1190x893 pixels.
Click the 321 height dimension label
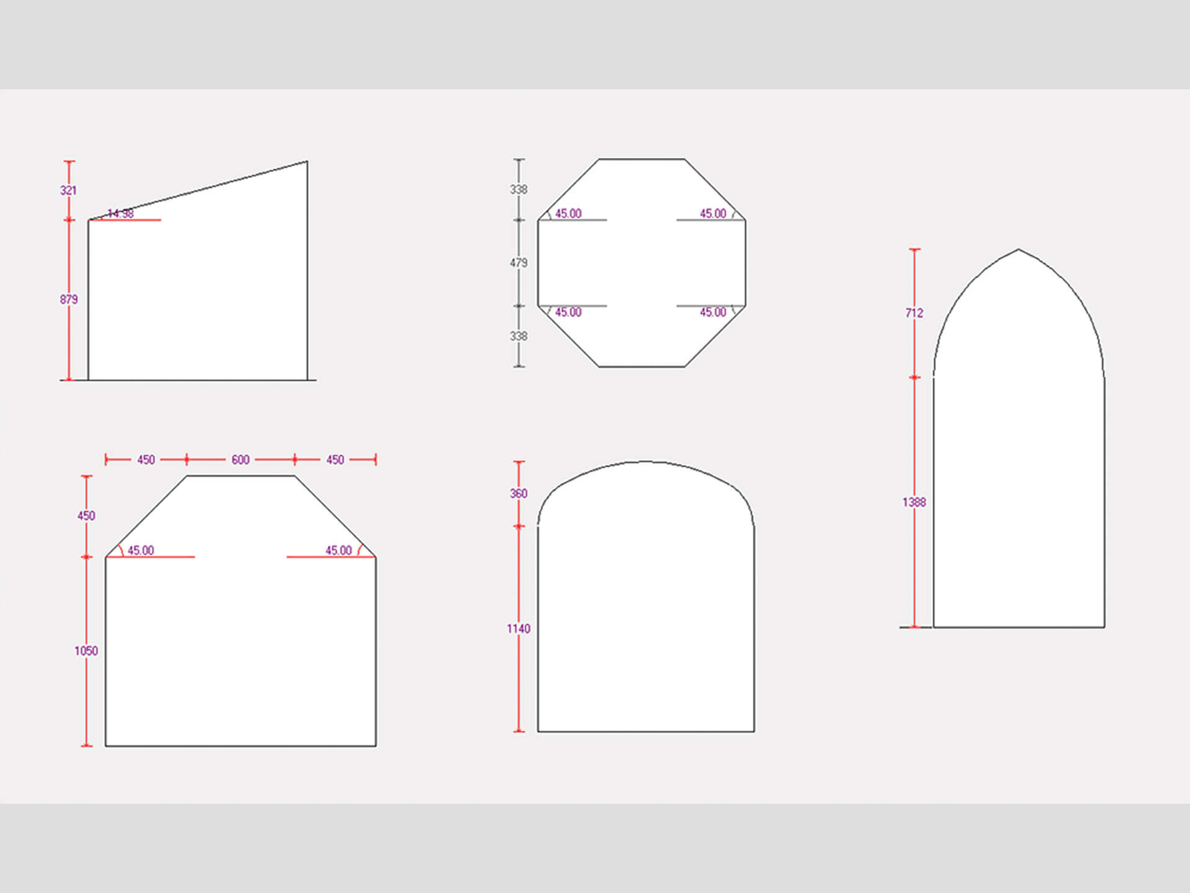coord(68,190)
